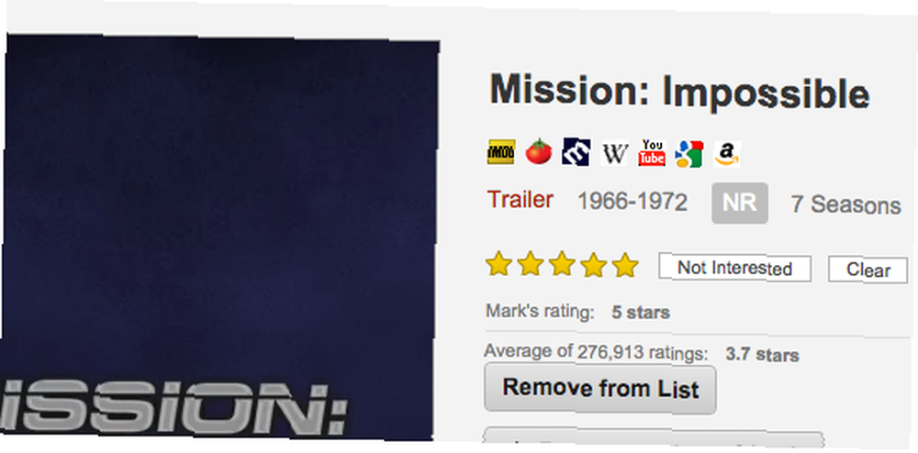Select the fifth rating star

624,265
